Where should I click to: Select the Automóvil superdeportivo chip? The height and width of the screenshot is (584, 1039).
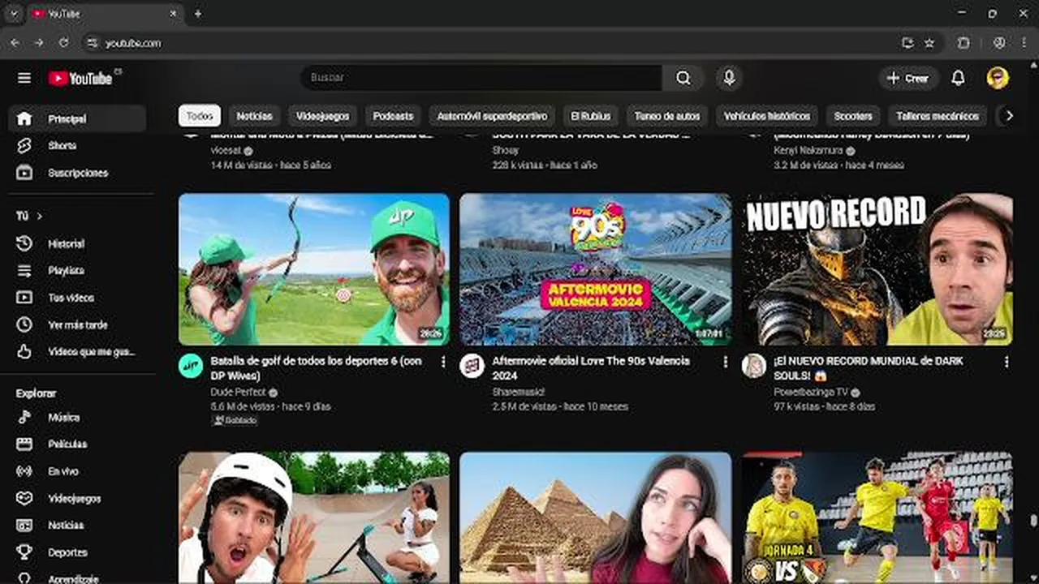[x=492, y=116]
